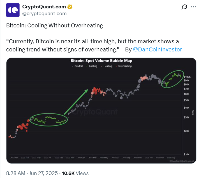Toggle the Neutral legend entry

77,66
